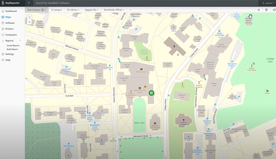
Task: Click the Maps sidebar icon
Action: click(x=3, y=17)
